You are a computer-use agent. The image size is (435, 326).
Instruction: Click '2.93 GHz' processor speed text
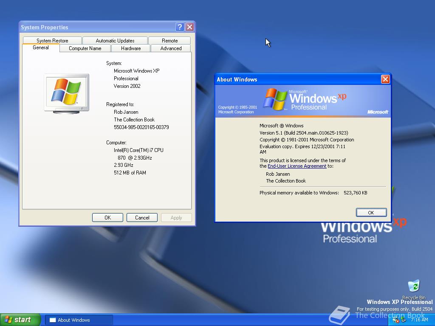point(124,165)
